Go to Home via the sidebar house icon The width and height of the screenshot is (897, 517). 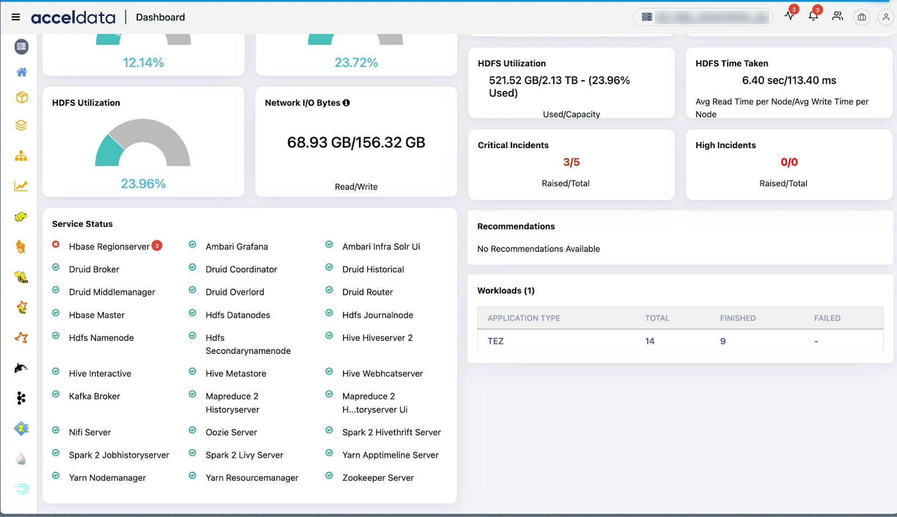(x=21, y=72)
